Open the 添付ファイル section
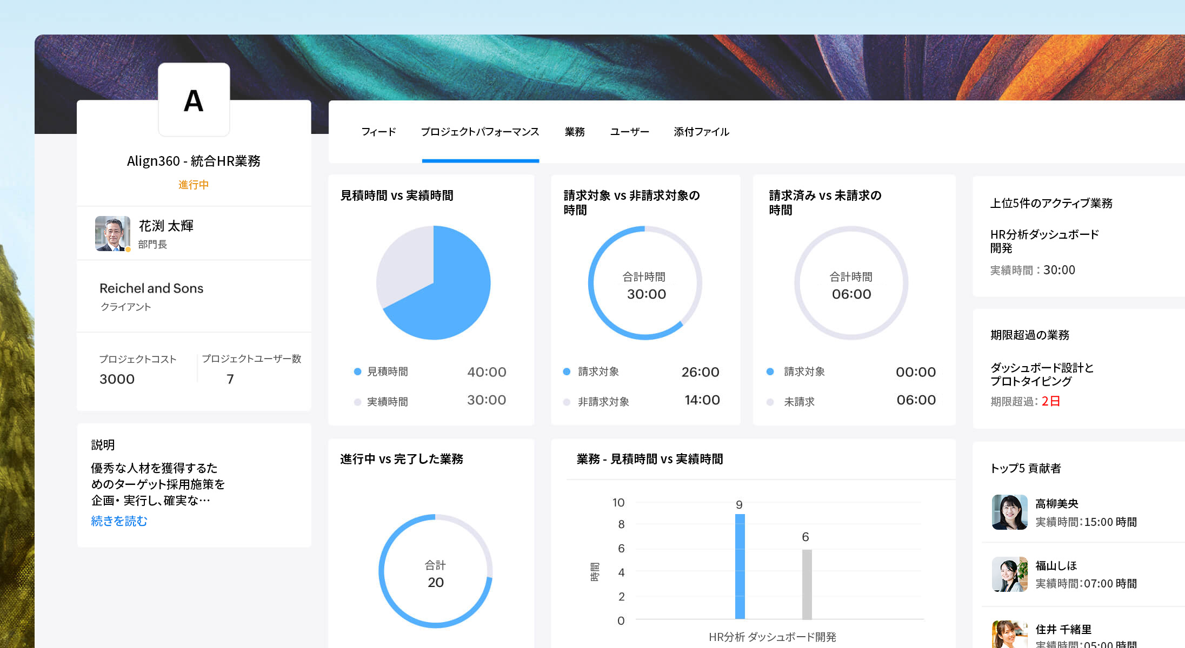 (701, 131)
